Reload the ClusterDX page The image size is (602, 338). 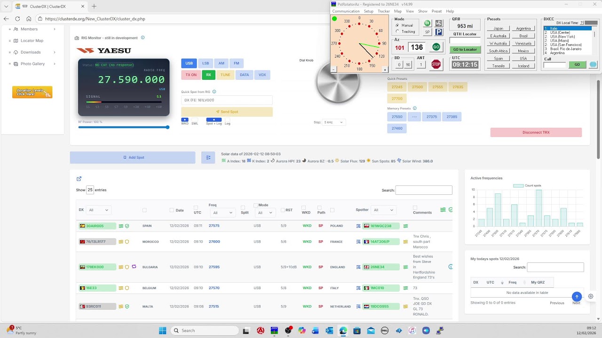17,19
